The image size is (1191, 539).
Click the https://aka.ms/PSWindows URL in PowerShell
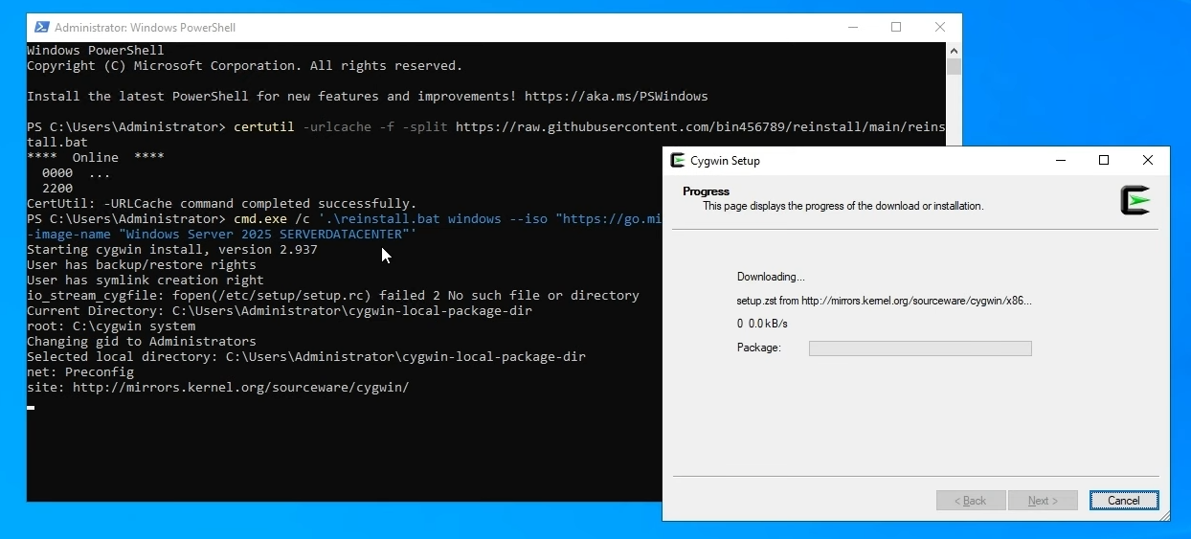[617, 96]
